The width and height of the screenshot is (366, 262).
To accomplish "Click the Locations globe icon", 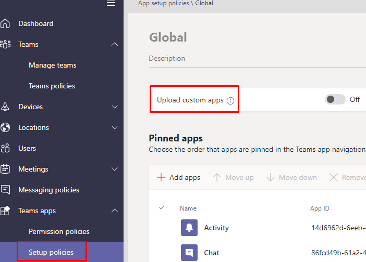I will coord(5,127).
